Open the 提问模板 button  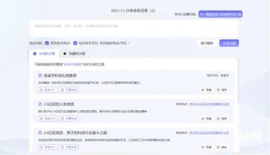tap(207, 43)
